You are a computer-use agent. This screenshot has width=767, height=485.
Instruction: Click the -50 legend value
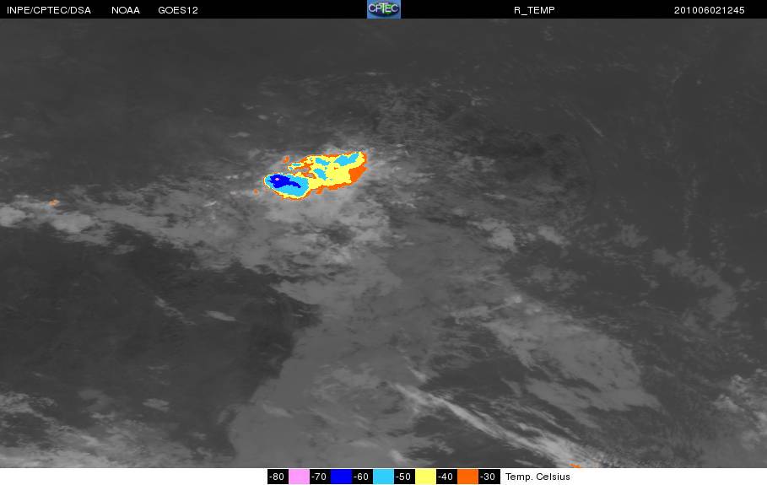pos(403,477)
